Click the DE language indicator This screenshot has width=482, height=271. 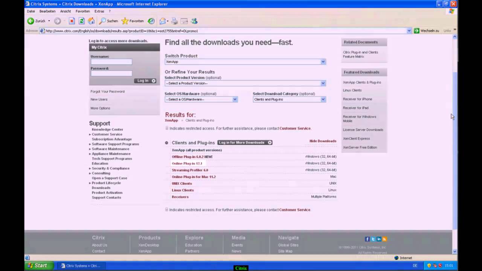415,266
